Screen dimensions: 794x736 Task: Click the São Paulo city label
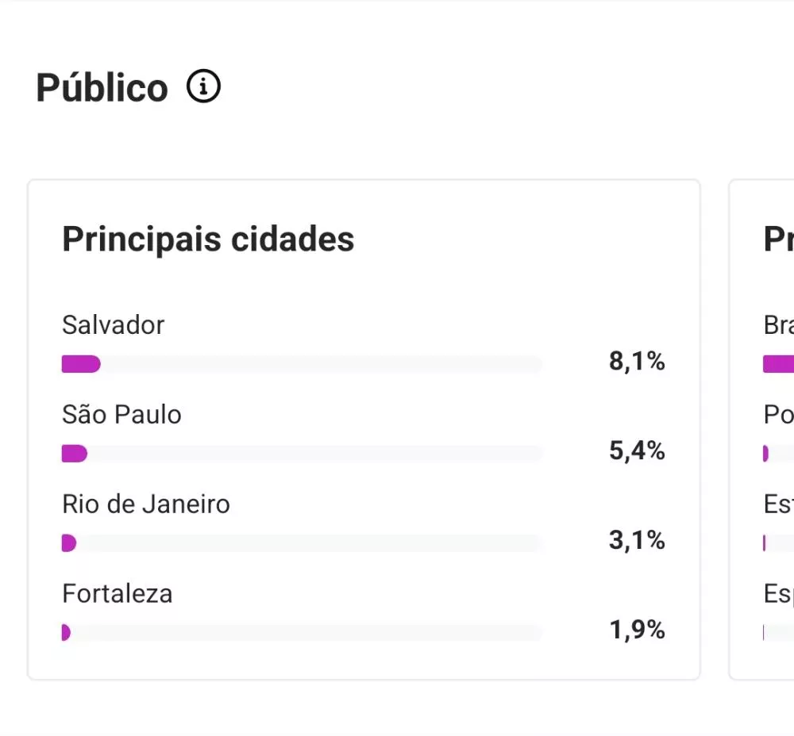point(121,415)
